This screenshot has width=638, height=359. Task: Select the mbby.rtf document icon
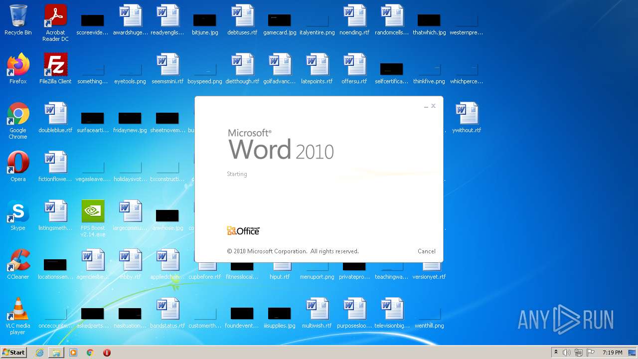(130, 264)
